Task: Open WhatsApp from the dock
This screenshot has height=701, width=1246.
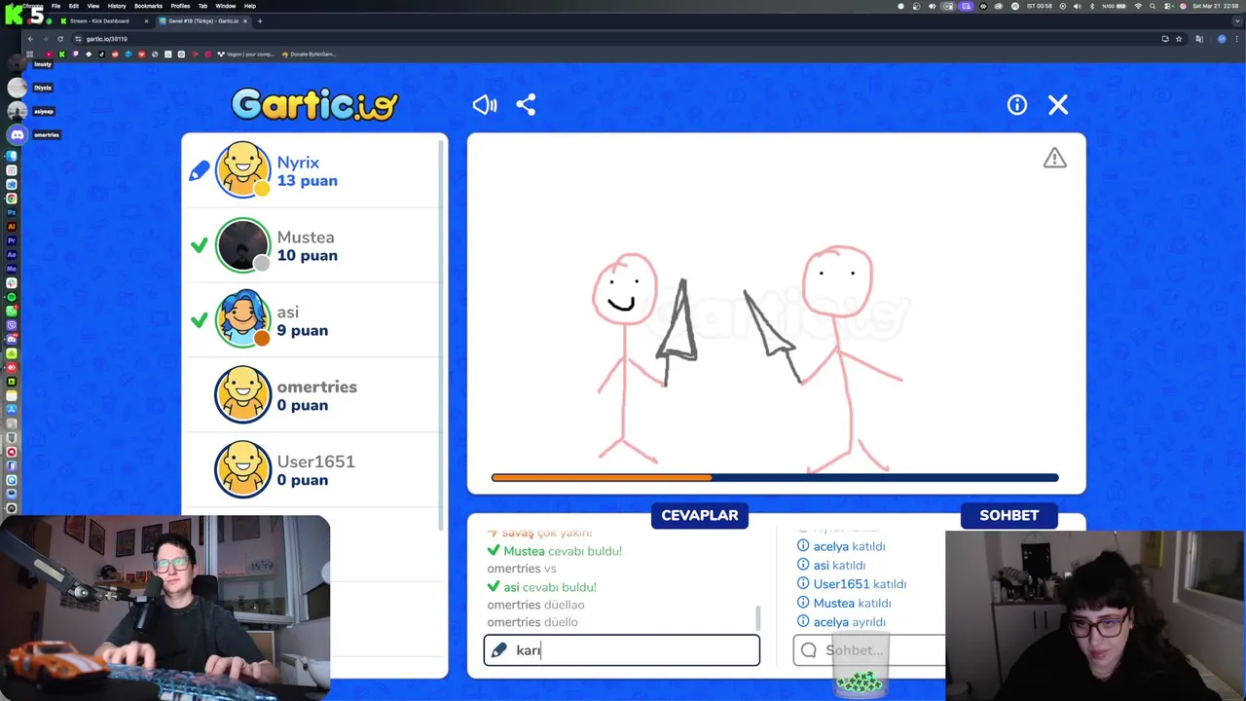Action: pos(12,311)
